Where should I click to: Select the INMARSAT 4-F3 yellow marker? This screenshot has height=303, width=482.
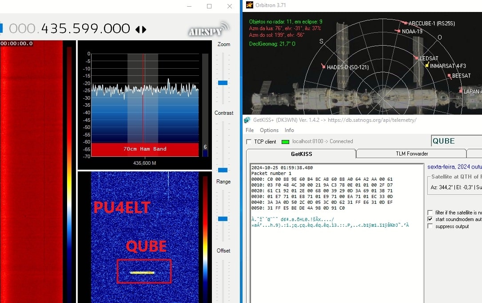tap(427, 65)
